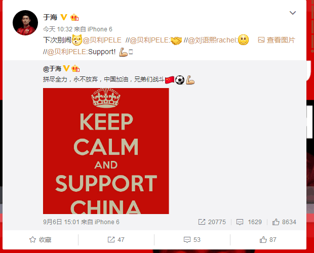Like the original post with 8634 likes
The width and height of the screenshot is (314, 253).
(284, 222)
